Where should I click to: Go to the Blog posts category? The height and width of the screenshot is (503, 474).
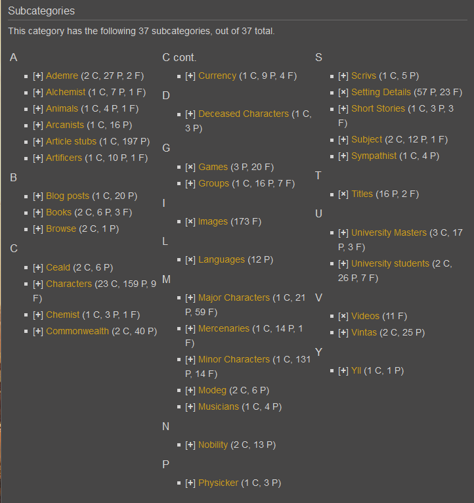coord(67,196)
